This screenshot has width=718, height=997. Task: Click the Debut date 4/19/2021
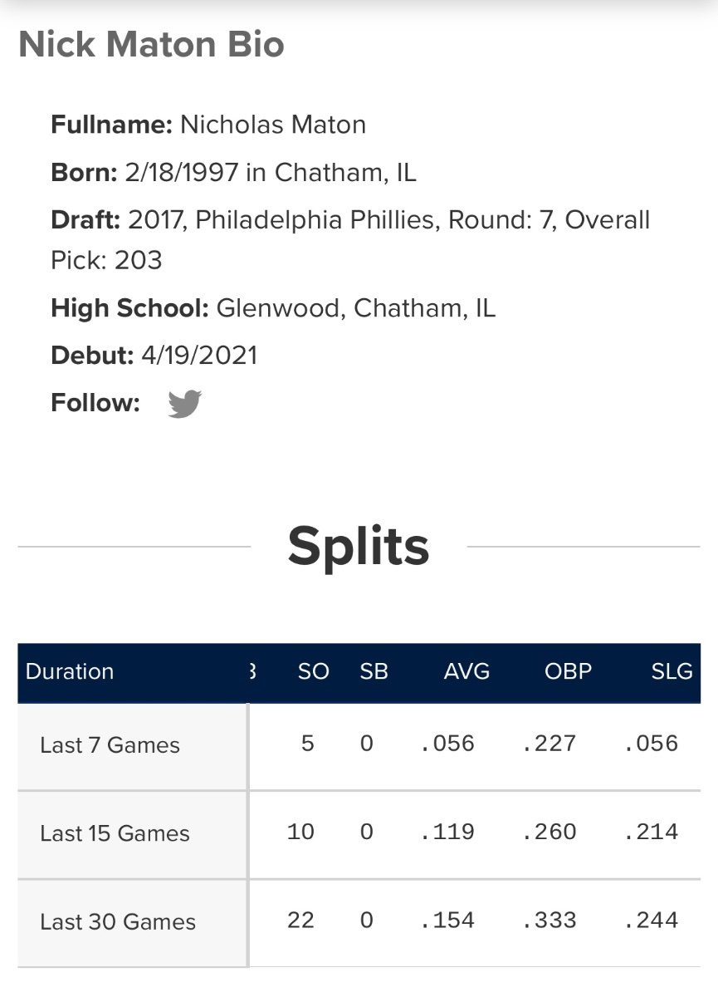click(x=199, y=356)
